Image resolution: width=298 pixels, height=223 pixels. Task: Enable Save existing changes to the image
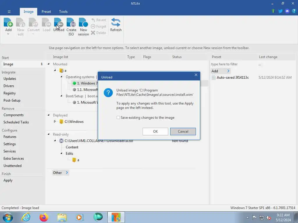(x=118, y=118)
